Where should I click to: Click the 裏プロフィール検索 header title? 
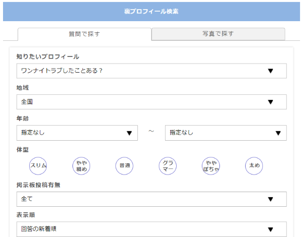pyautogui.click(x=152, y=12)
